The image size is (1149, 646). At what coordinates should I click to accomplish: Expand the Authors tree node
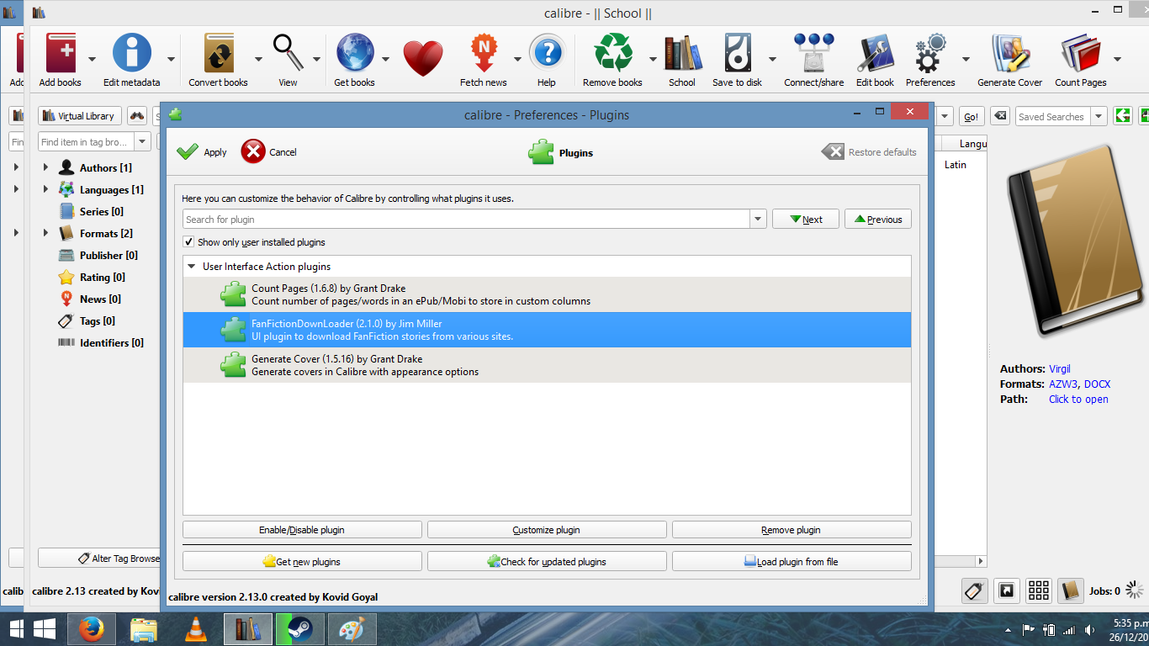tap(45, 167)
